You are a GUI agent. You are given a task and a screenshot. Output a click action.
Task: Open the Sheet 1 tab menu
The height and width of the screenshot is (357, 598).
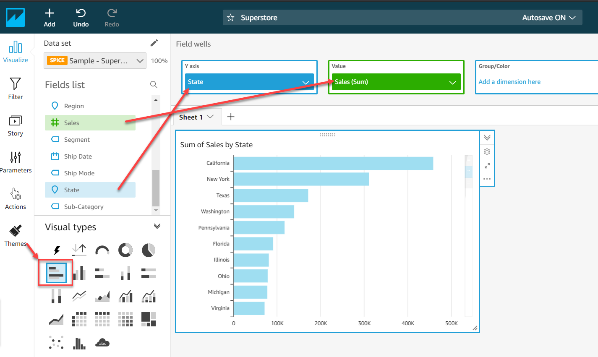tap(210, 117)
